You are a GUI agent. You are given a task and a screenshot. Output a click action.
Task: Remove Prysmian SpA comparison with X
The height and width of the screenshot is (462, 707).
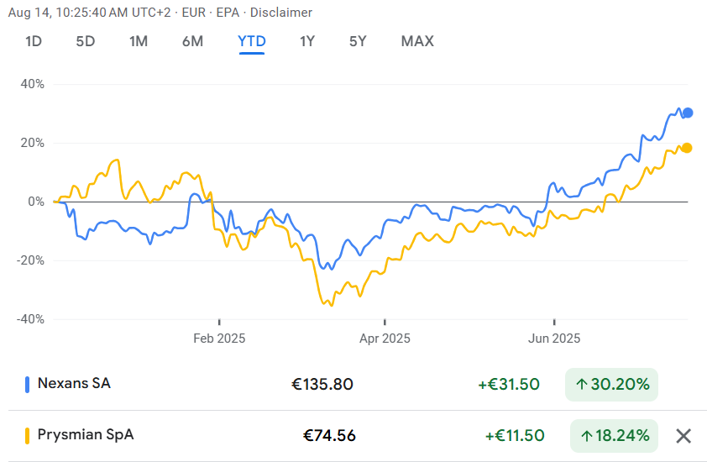click(683, 436)
